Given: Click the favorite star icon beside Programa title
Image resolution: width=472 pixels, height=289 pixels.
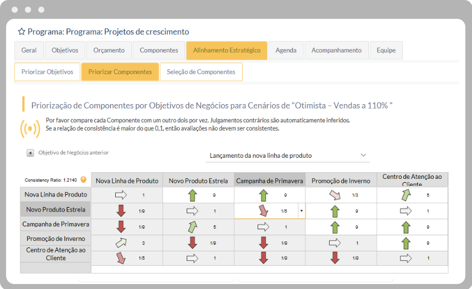Looking at the screenshot, I should (x=22, y=32).
